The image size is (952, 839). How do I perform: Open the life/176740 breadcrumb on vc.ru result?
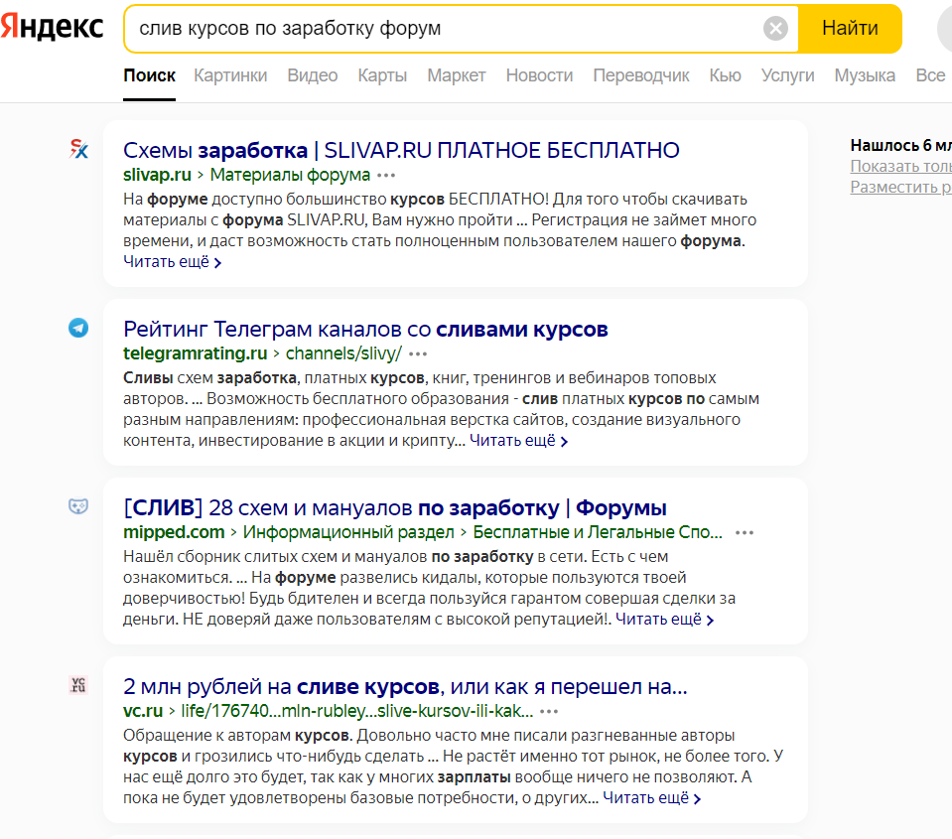tap(357, 711)
